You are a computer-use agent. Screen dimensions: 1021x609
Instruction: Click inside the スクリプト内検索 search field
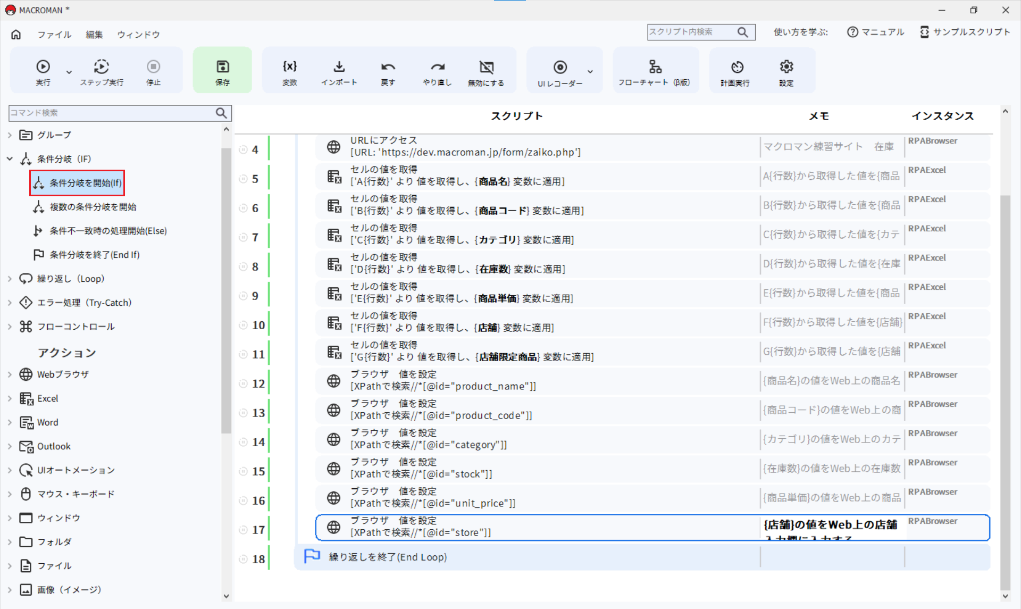[691, 32]
